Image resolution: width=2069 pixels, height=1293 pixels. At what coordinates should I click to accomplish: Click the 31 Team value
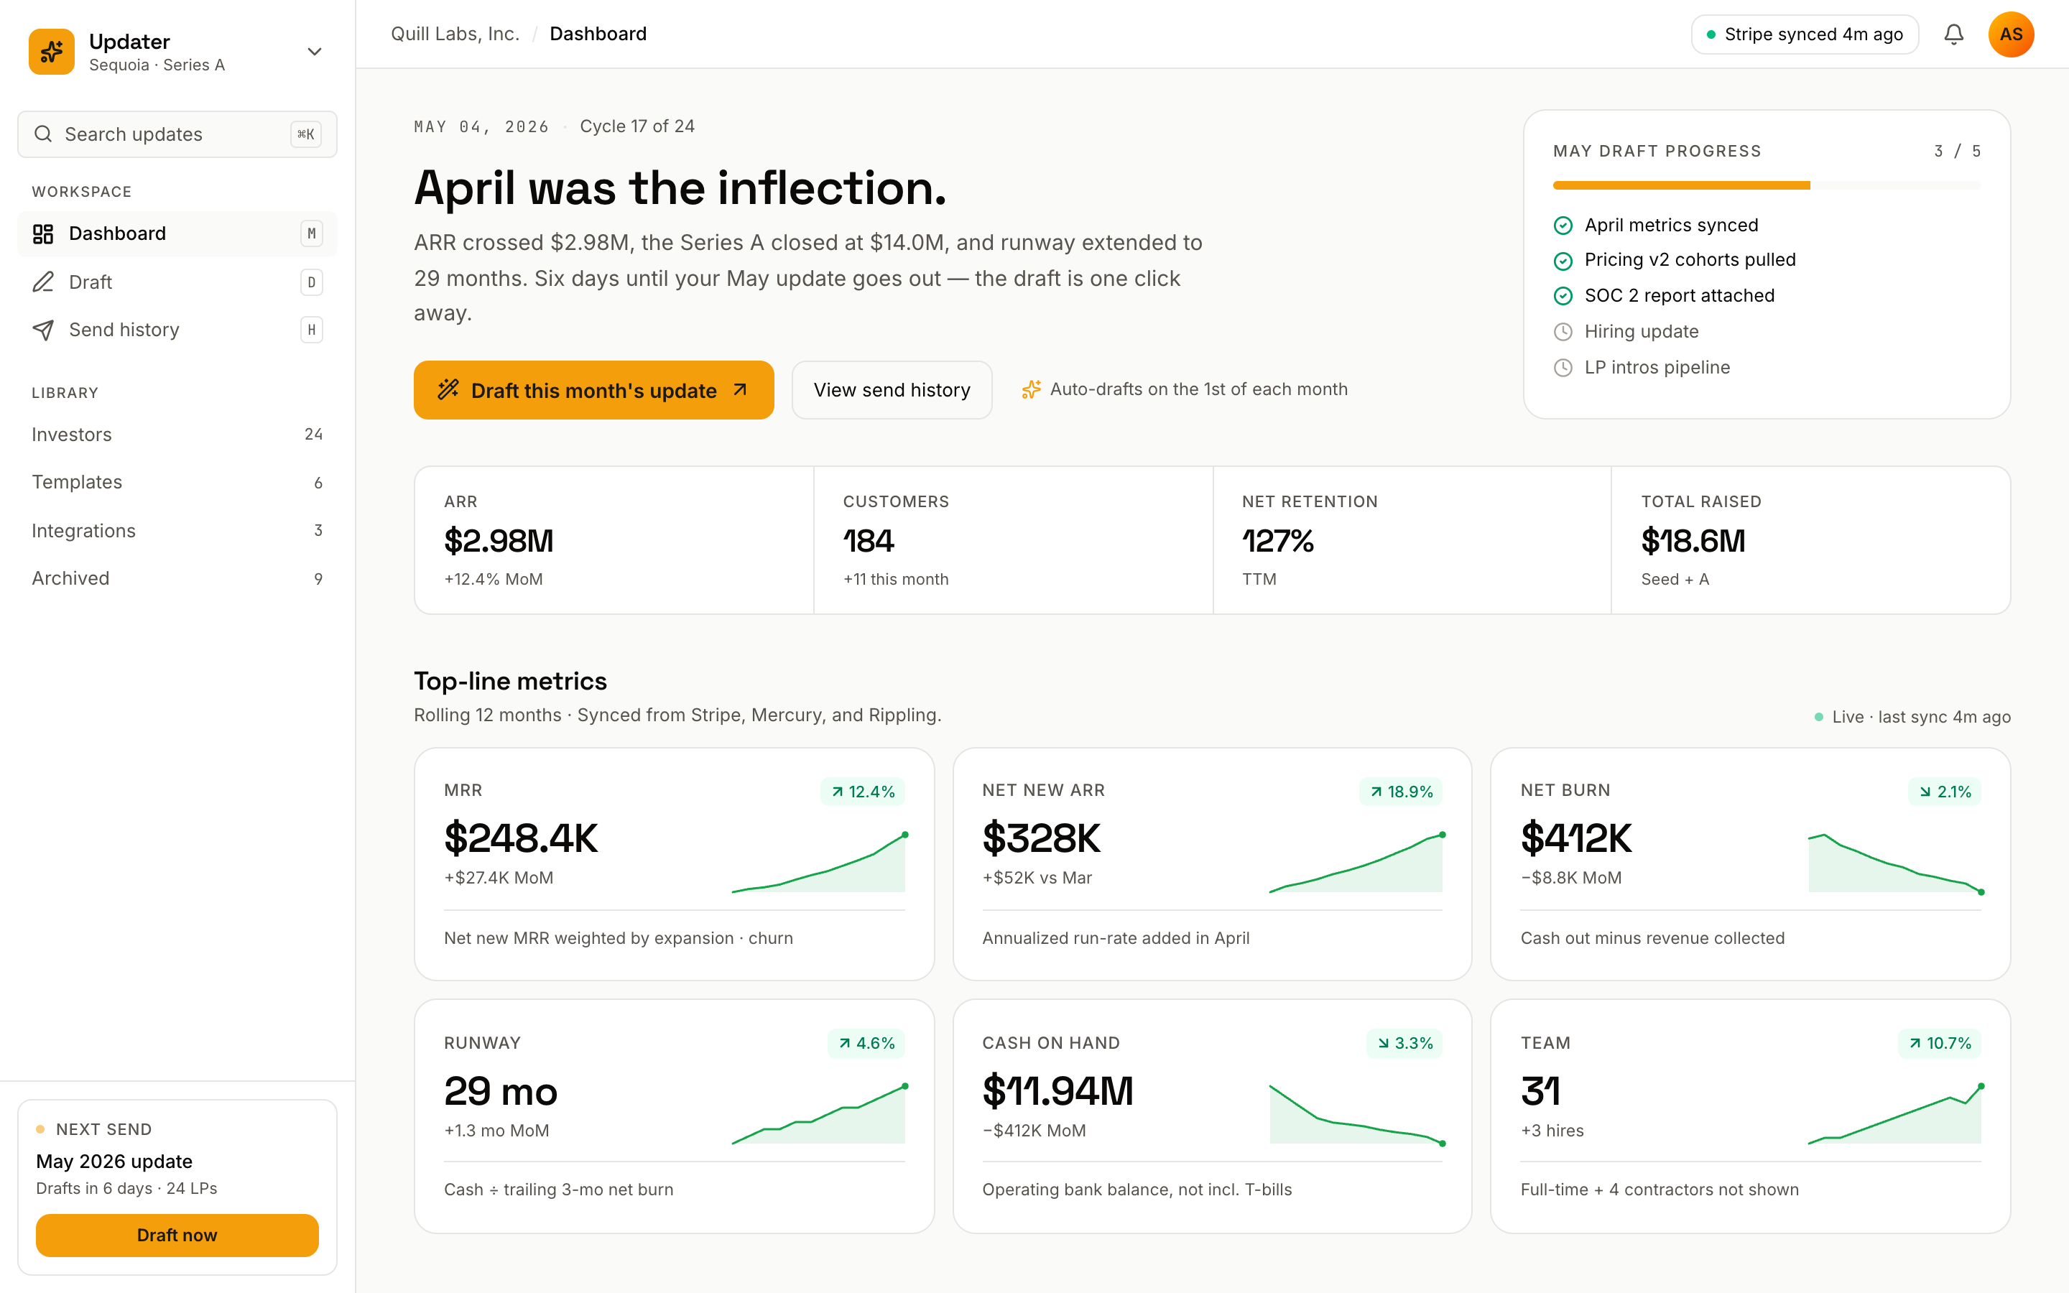pos(1541,1091)
